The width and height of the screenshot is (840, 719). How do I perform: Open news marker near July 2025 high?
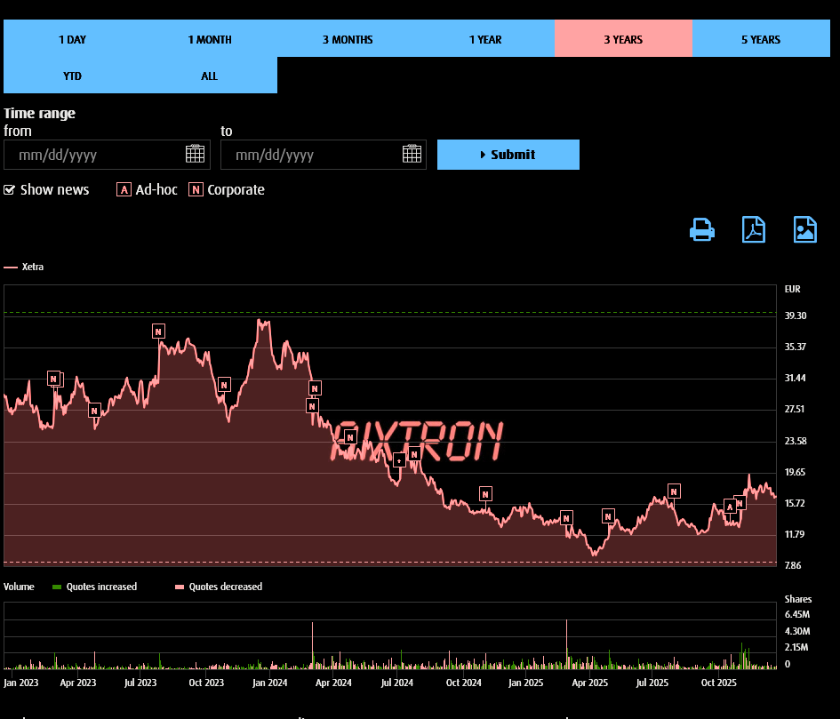pos(674,491)
